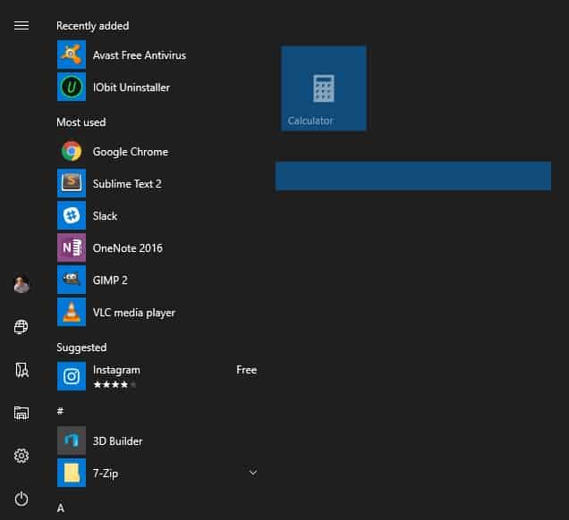Viewport: 569px width, 520px height.
Task: Click the OneNote 2016 icon
Action: pyautogui.click(x=72, y=247)
